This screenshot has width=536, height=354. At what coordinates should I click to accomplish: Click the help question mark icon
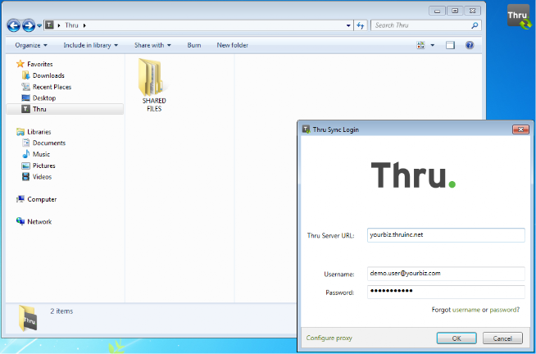[470, 45]
